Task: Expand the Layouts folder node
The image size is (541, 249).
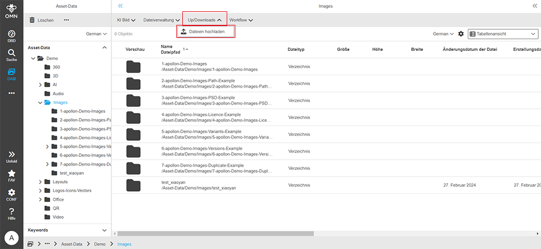Action: pos(40,182)
